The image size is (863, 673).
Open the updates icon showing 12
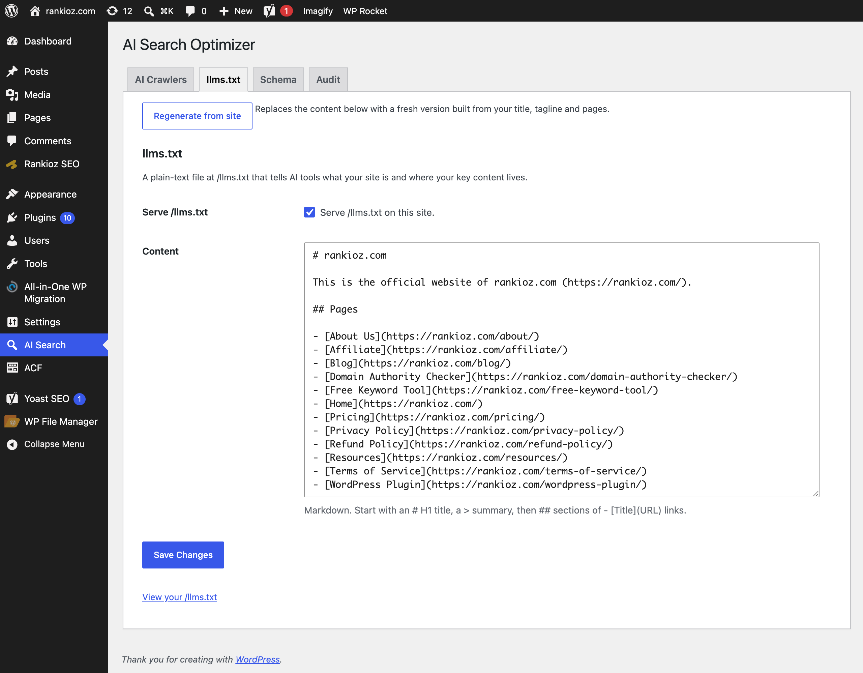113,11
